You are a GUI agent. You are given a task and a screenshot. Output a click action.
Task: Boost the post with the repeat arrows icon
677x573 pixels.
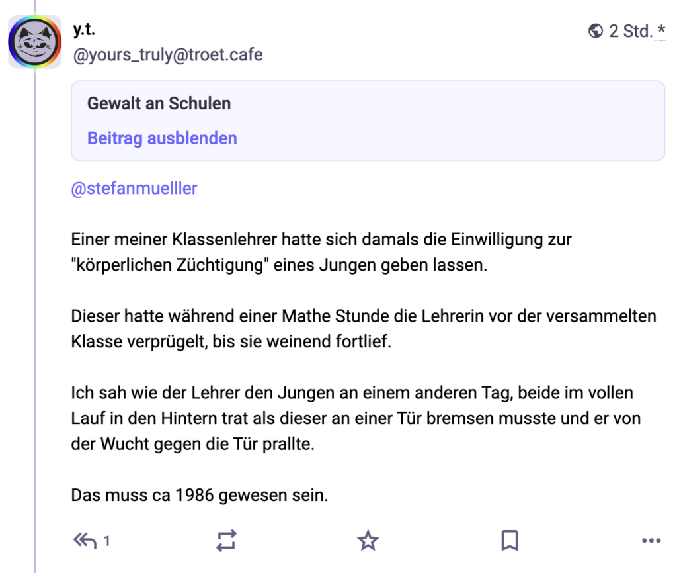226,541
